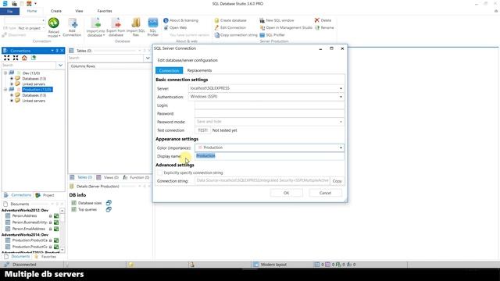
Task: Click Open Web in ribbon
Action: click(175, 28)
